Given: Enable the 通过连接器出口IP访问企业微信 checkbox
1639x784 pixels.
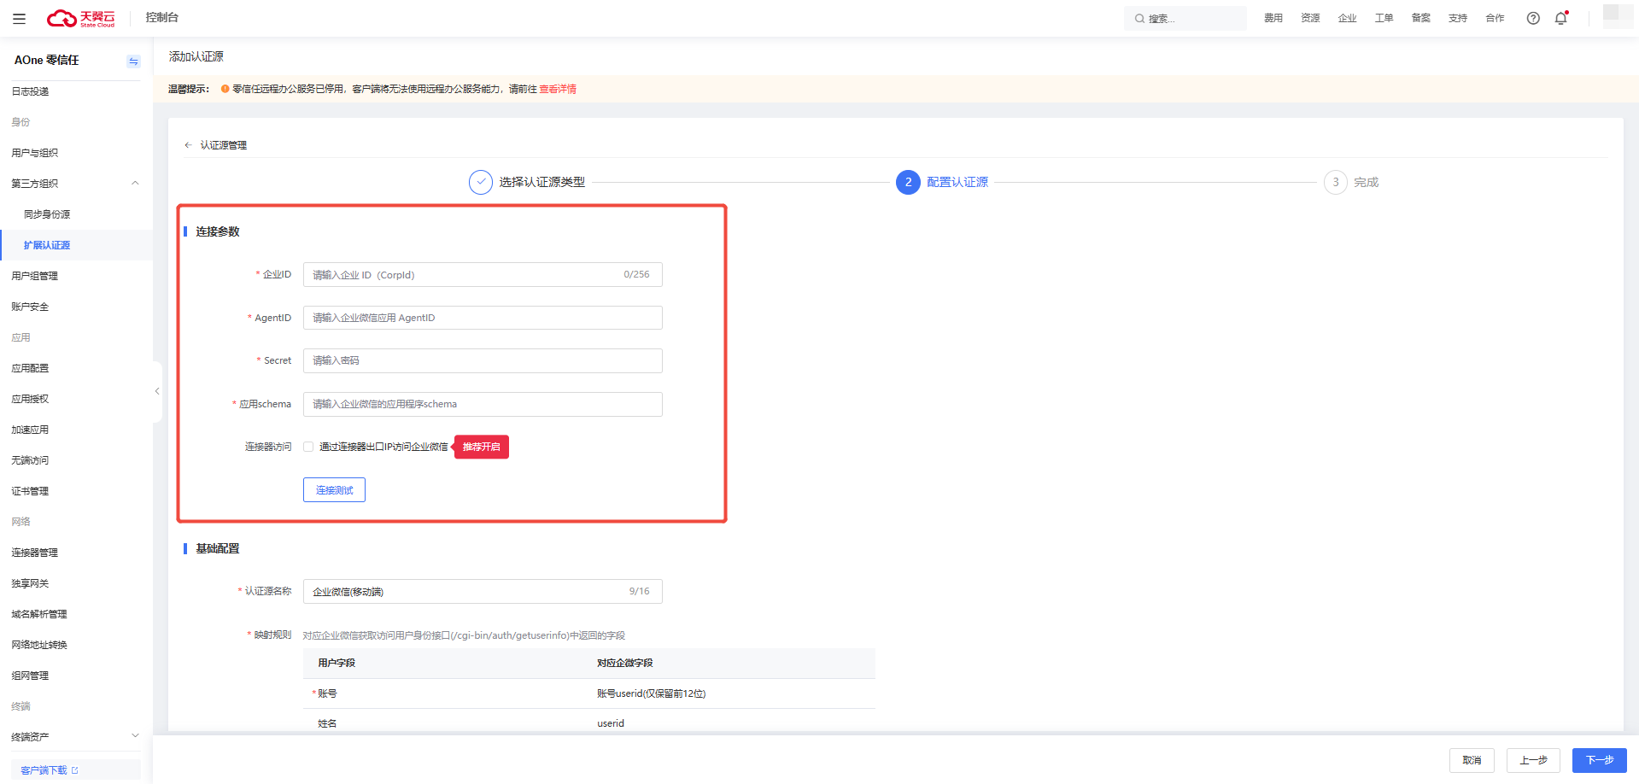Looking at the screenshot, I should [308, 447].
